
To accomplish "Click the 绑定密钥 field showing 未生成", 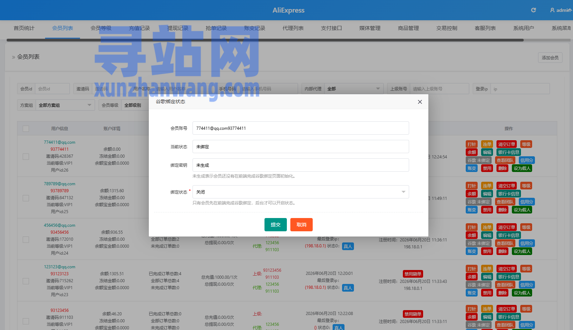I will pyautogui.click(x=301, y=165).
